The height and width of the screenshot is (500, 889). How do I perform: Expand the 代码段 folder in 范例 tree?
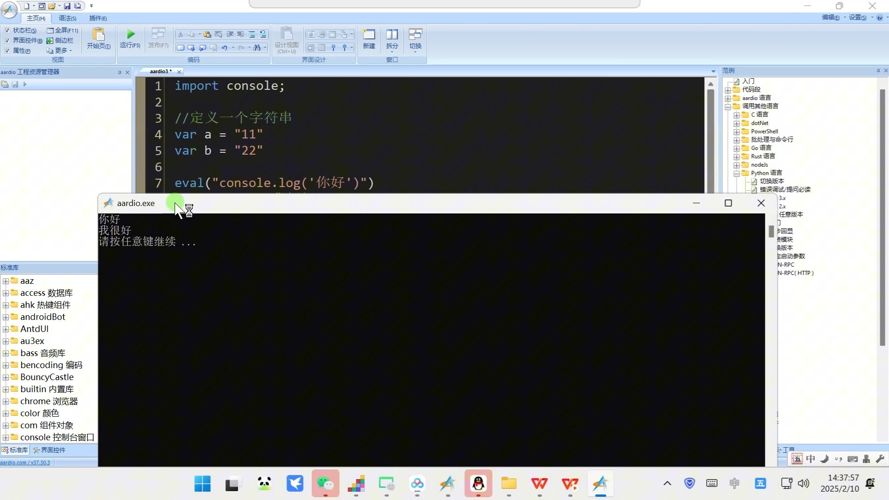tap(728, 90)
